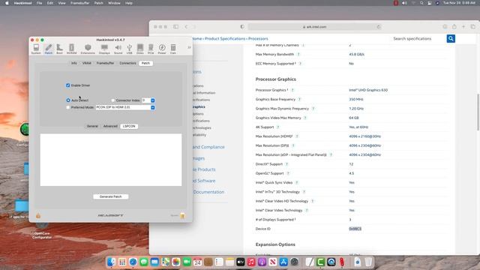This screenshot has height=270, width=480.
Task: Switch to the Info tab
Action: pyautogui.click(x=74, y=63)
